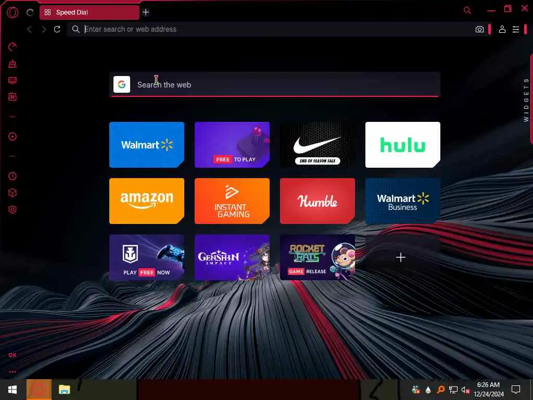The width and height of the screenshot is (533, 400).
Task: Open the Hulu speed dial tile
Action: click(x=403, y=145)
